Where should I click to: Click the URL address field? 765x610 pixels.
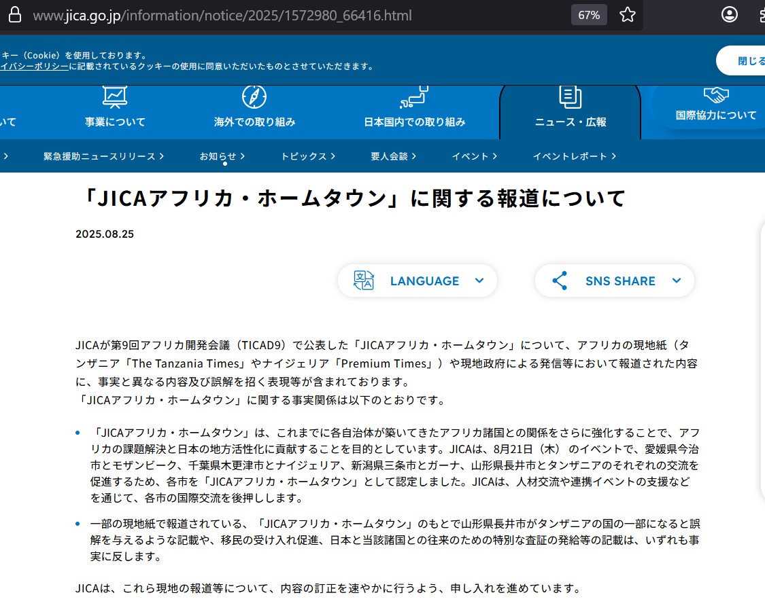(x=272, y=15)
